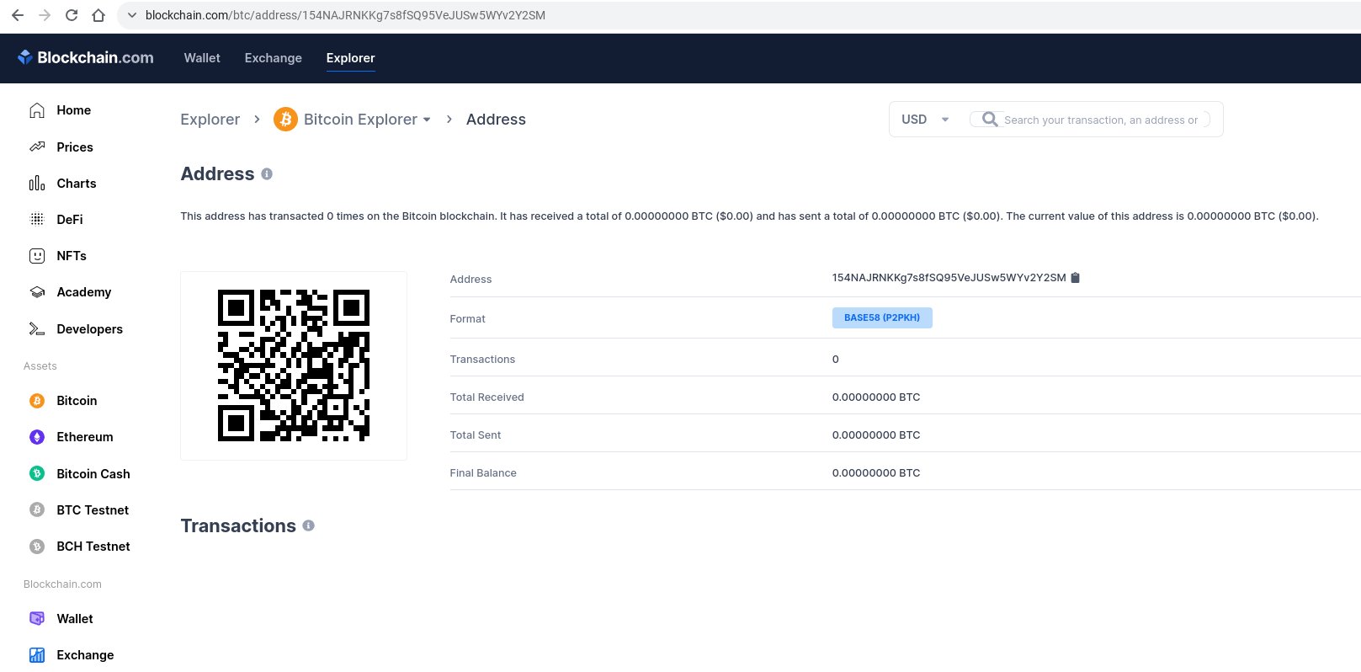This screenshot has height=672, width=1361.
Task: Reload the page in the browser
Action: coord(72,15)
